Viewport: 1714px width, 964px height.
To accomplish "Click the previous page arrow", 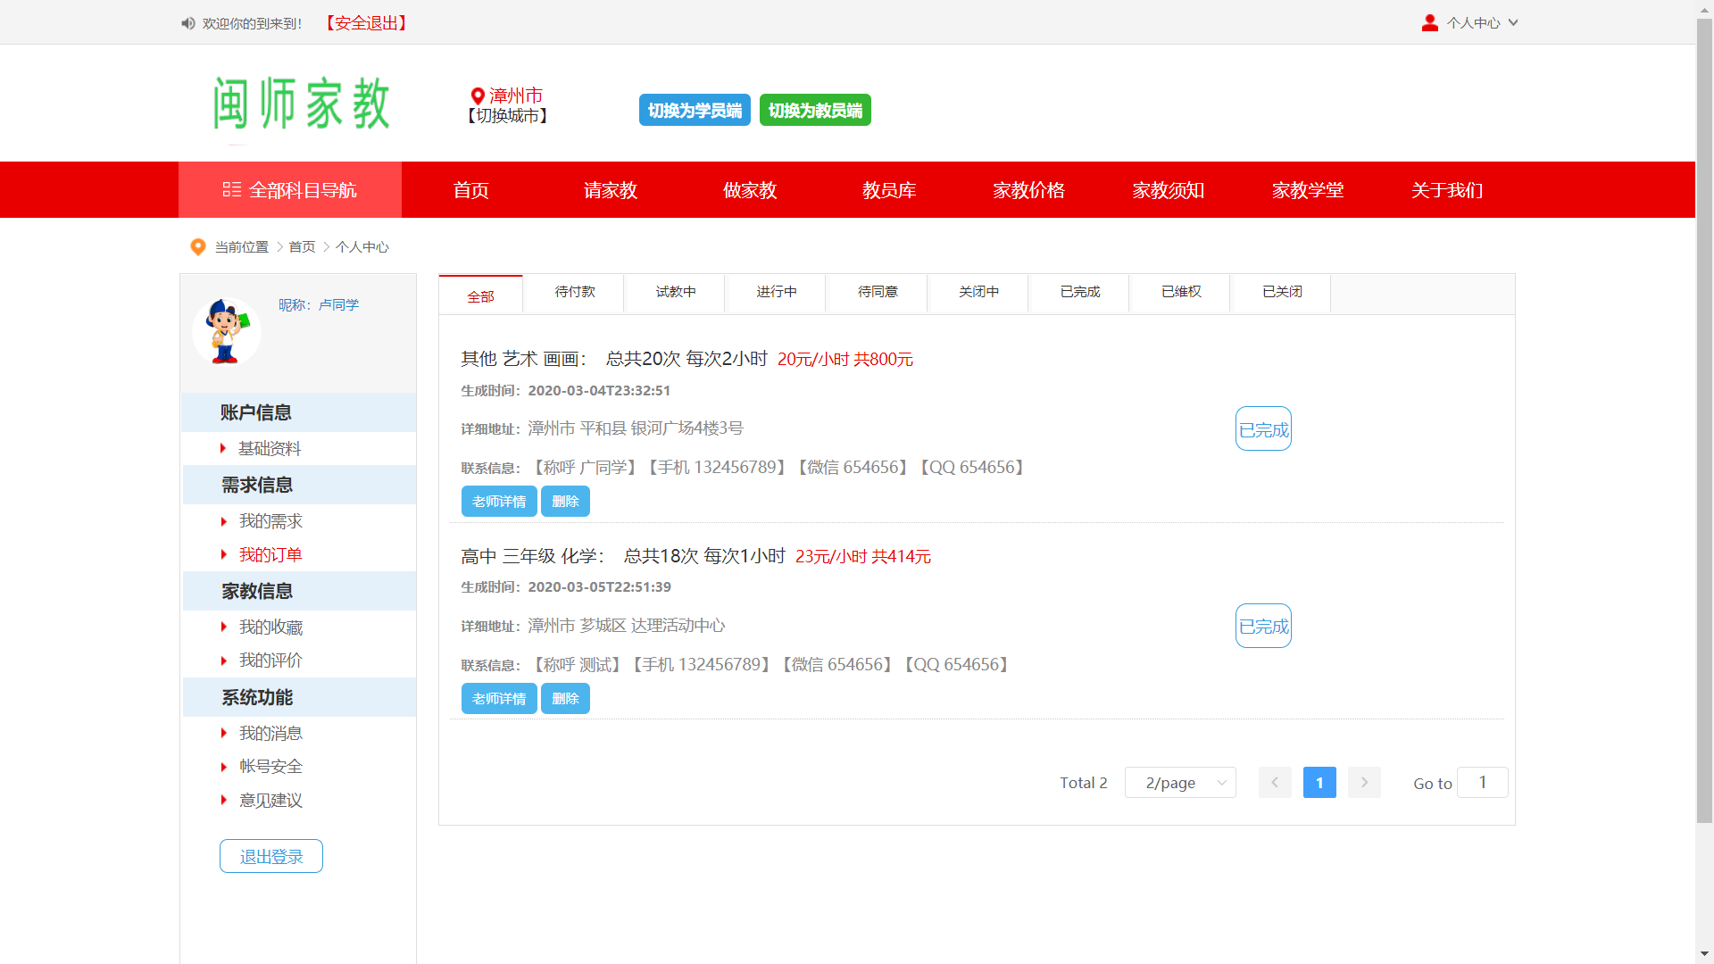I will pyautogui.click(x=1274, y=783).
